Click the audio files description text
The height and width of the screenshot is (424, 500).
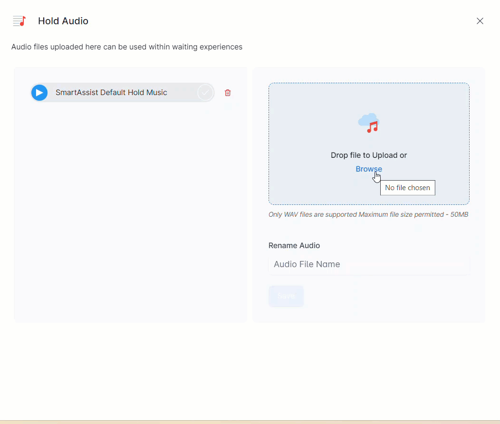126,47
